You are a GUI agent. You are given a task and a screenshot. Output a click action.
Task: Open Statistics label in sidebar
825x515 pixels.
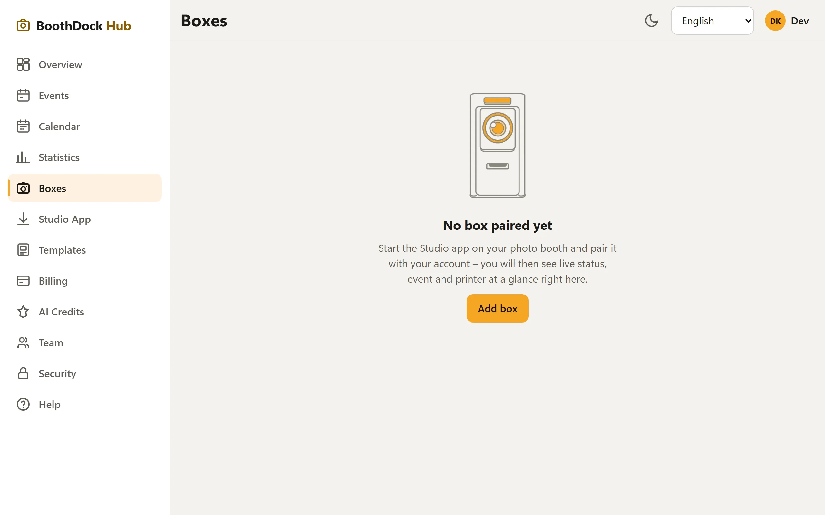coord(59,157)
